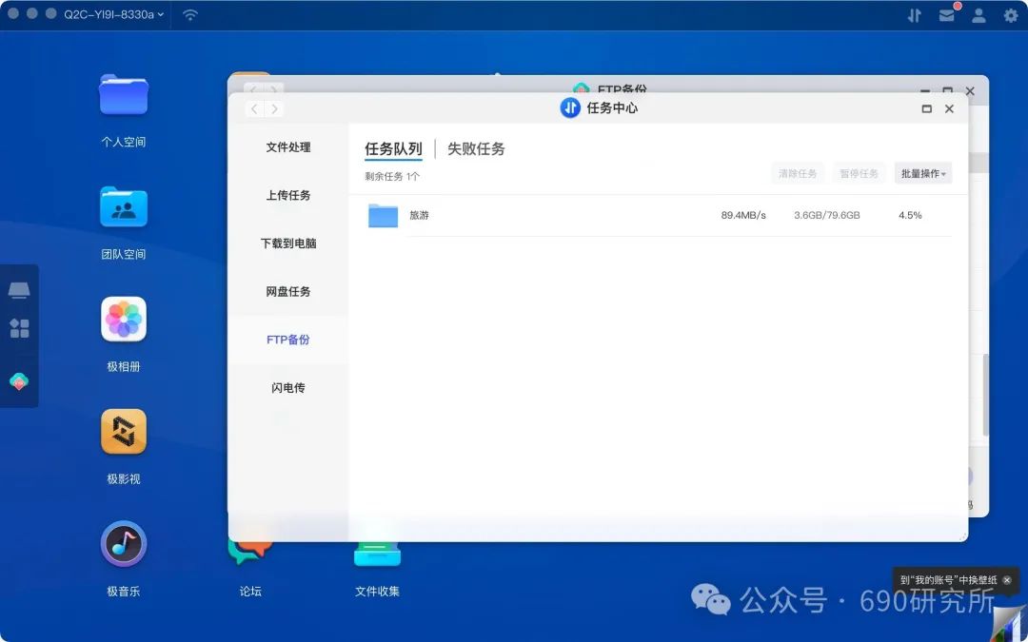Maximize the FTP备份 window behind
Screen dimensions: 1028x642
click(947, 89)
